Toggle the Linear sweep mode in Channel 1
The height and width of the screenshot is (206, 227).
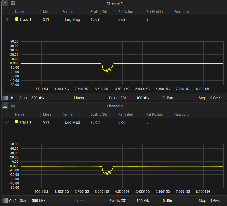pyautogui.click(x=79, y=98)
